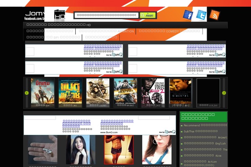Image resolution: width=251 pixels, height=167 pixels.
Task: Click the abs torso photo thumbnail
Action: 119,149
